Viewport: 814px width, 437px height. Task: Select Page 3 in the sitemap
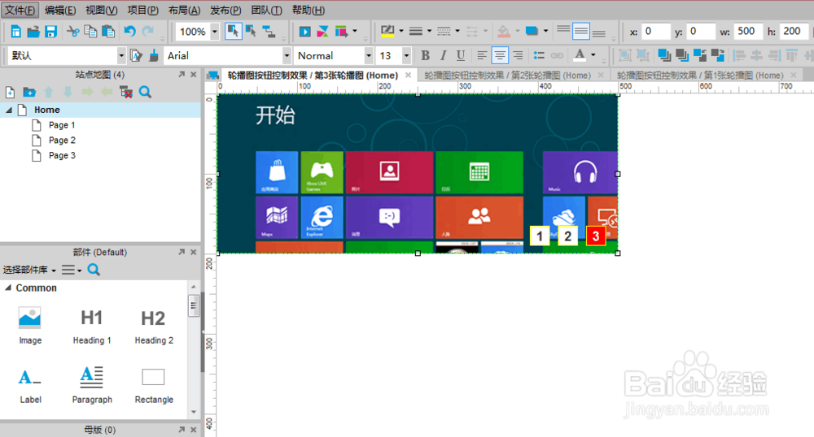[x=62, y=155]
